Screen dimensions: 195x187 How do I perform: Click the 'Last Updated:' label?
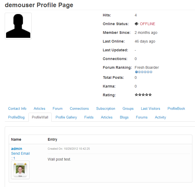pos(115,50)
